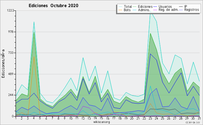Click the Usuarios line peak on day 28
The height and width of the screenshot is (125, 203).
point(181,73)
